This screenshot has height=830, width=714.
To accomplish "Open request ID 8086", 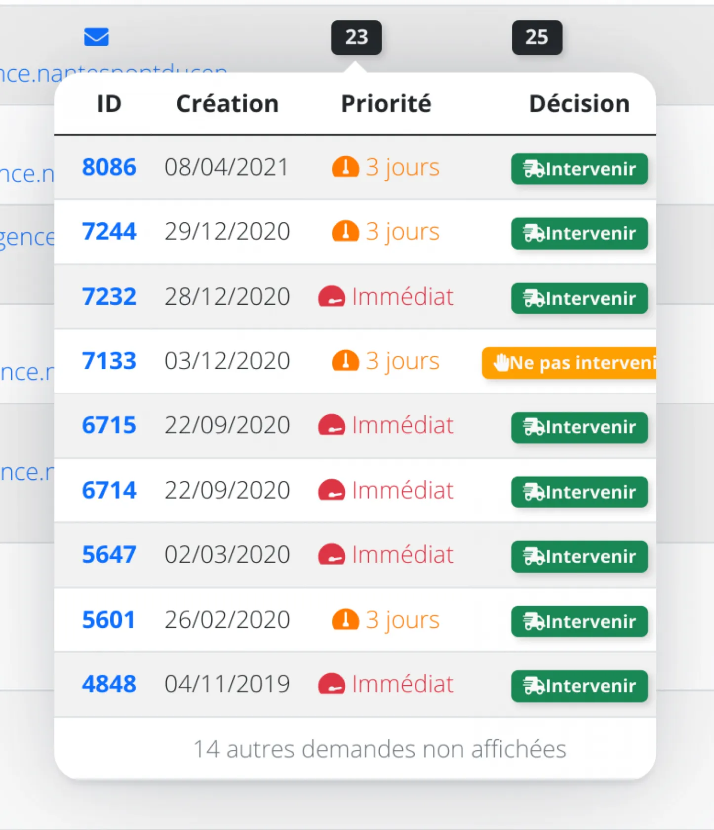I will click(x=109, y=167).
